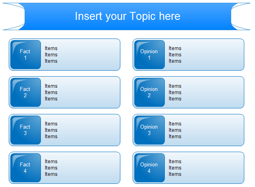Select the Items list next to Fact 3
The image size is (255, 187).
point(51,130)
